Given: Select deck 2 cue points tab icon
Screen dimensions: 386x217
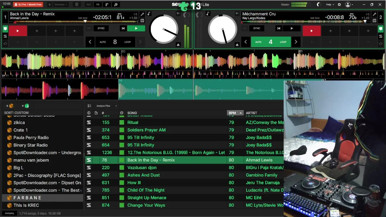Looking at the screenshot, I should point(381,29).
